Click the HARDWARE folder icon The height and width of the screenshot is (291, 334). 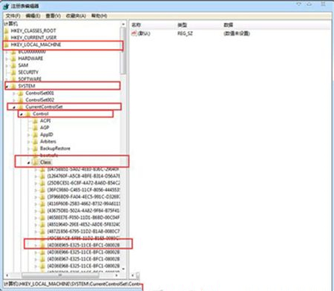14,59
